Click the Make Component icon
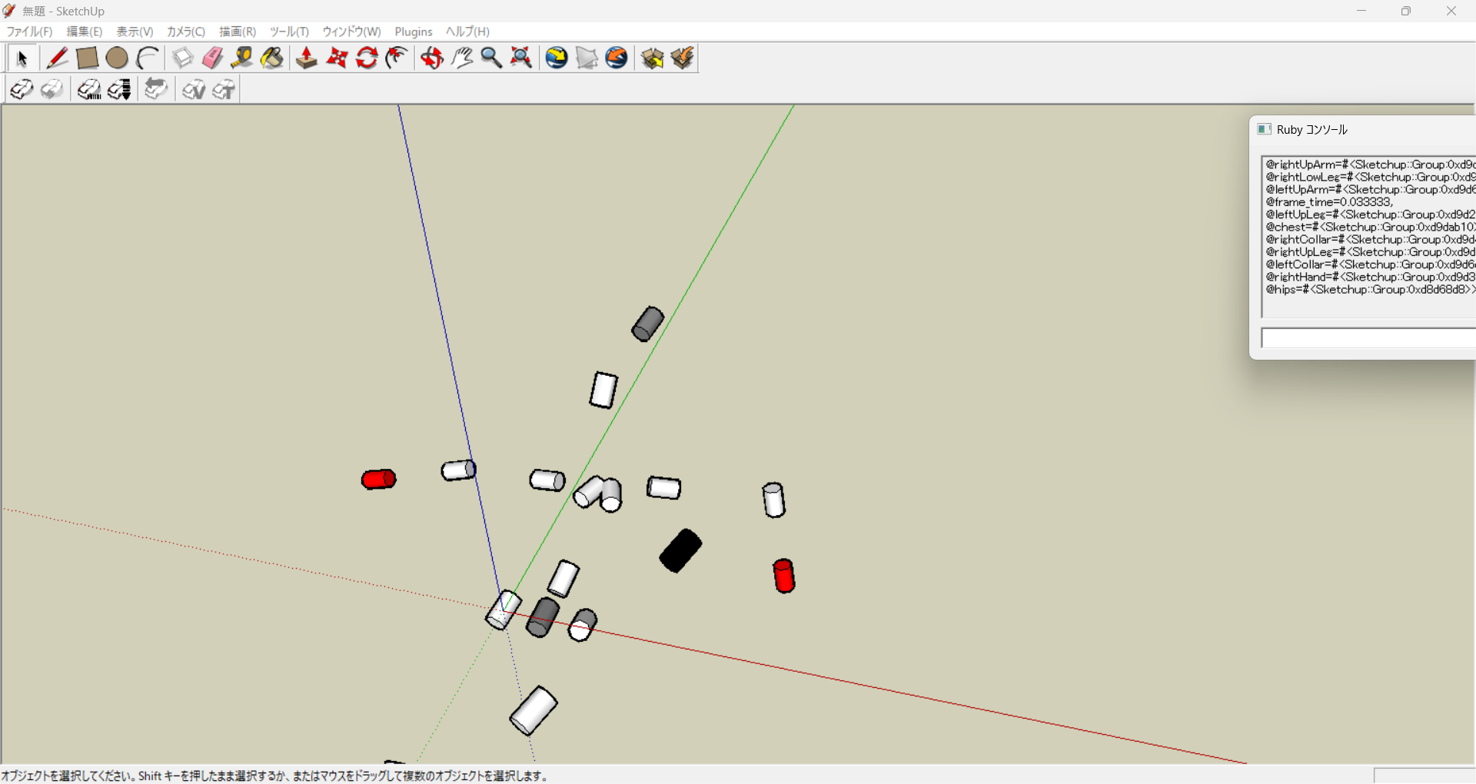 tap(182, 58)
